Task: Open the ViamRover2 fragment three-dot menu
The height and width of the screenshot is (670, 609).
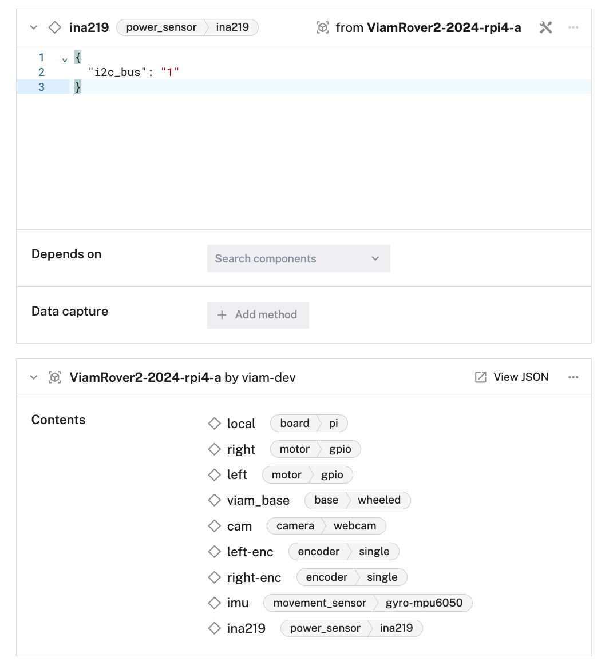Action: [x=573, y=377]
